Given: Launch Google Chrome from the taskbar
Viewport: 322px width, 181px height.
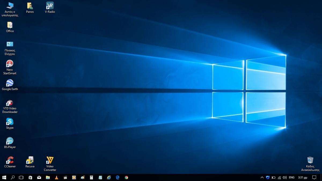Looking at the screenshot, I should [x=126, y=178].
